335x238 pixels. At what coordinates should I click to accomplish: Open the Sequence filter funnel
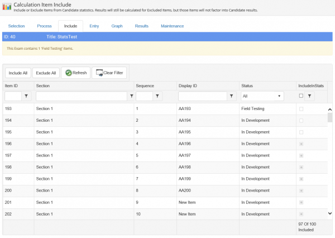[157, 96]
